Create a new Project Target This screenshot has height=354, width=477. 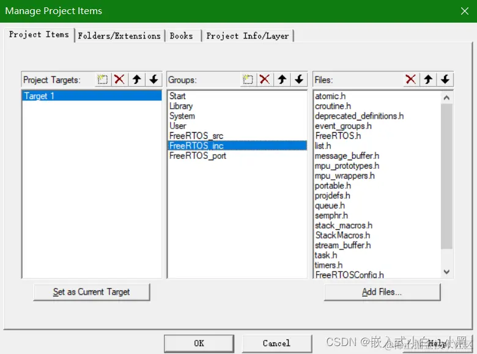tap(103, 79)
